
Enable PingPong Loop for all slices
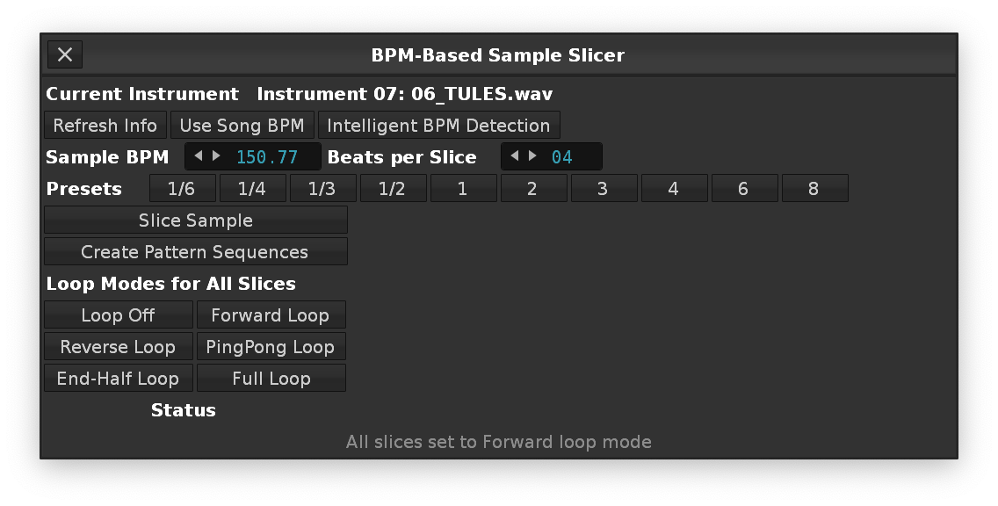[271, 347]
